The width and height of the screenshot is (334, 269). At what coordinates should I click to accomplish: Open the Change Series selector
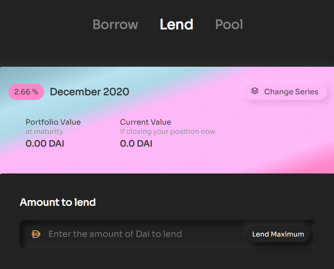point(285,91)
